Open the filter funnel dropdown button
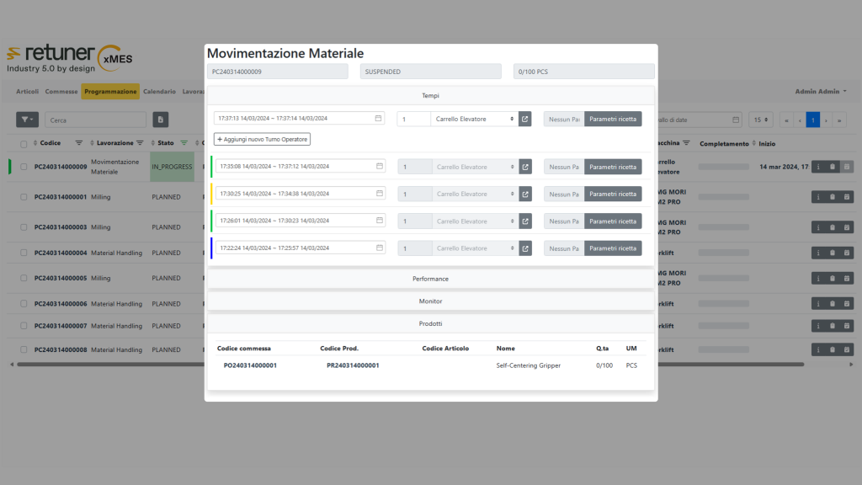This screenshot has width=862, height=485. [x=27, y=120]
